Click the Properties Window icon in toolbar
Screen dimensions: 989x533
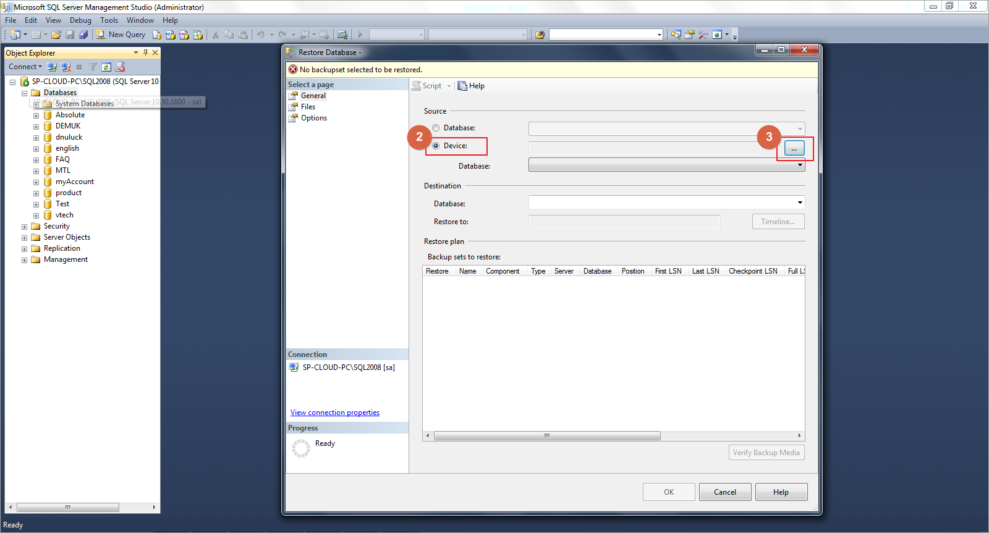[690, 35]
